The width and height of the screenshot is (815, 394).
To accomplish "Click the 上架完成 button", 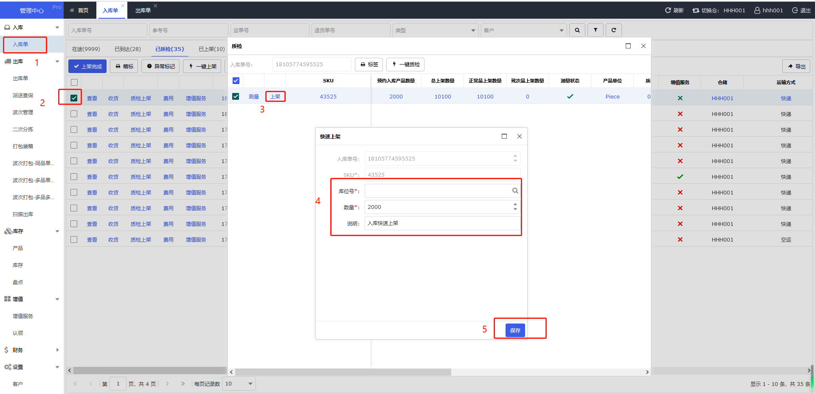I will [x=87, y=66].
